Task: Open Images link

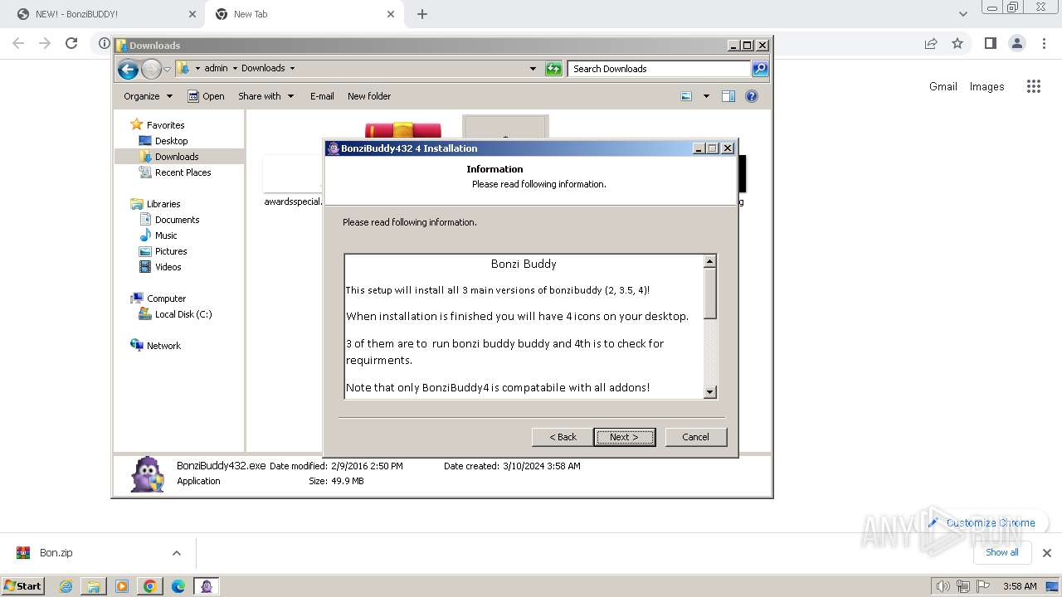Action: pos(986,86)
